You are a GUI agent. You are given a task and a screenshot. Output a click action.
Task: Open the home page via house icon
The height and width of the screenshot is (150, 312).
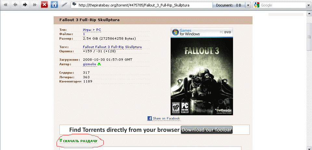coord(54,5)
